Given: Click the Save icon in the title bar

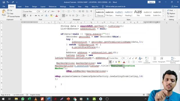Looking at the screenshot, I should [4, 2].
